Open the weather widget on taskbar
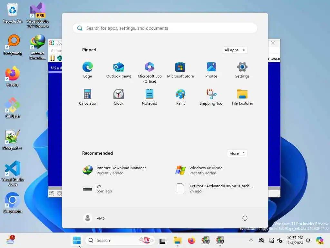The width and height of the screenshot is (330, 248). [10, 240]
